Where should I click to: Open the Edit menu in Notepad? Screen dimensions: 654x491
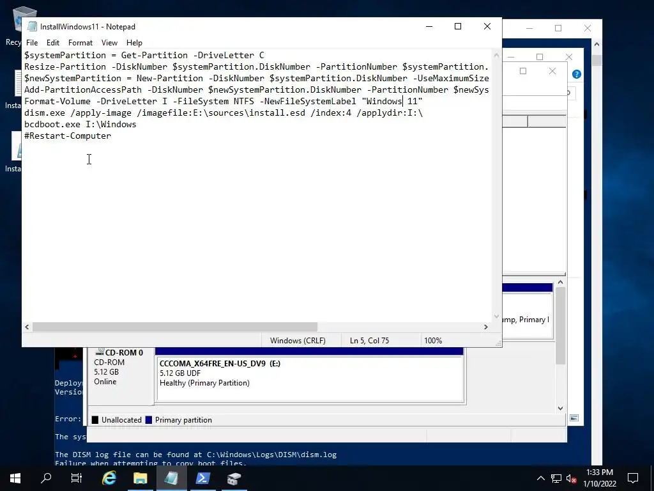click(x=52, y=43)
